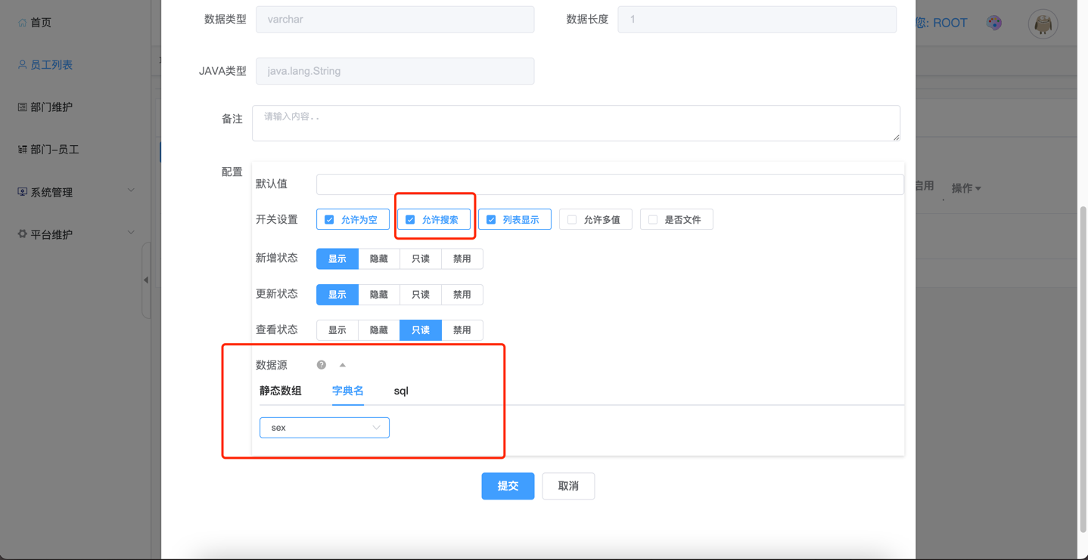Screen dimensions: 1088x560
Task: Collapse the 数据源 section arrow
Action: tap(343, 365)
